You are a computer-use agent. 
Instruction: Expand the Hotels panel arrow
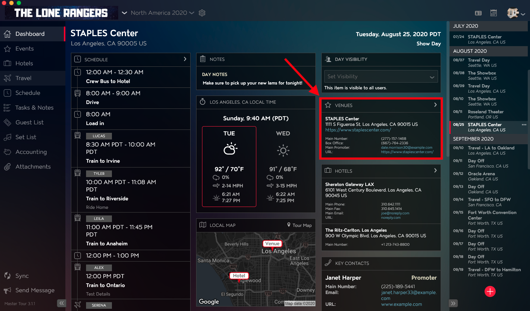point(435,170)
